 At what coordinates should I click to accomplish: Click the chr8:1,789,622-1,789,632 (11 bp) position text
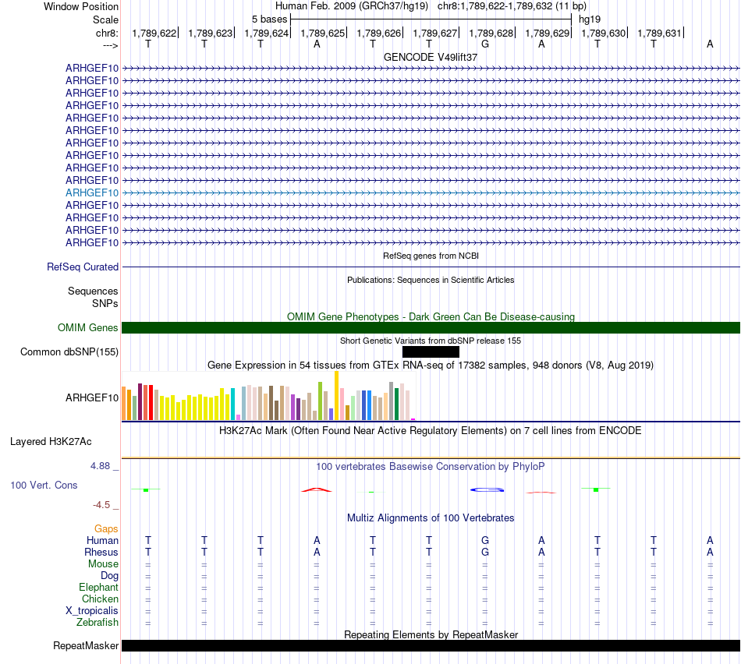tap(512, 6)
